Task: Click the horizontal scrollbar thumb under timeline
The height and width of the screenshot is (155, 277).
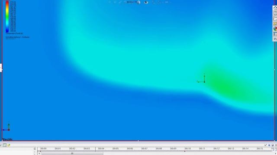Action: coord(72,153)
